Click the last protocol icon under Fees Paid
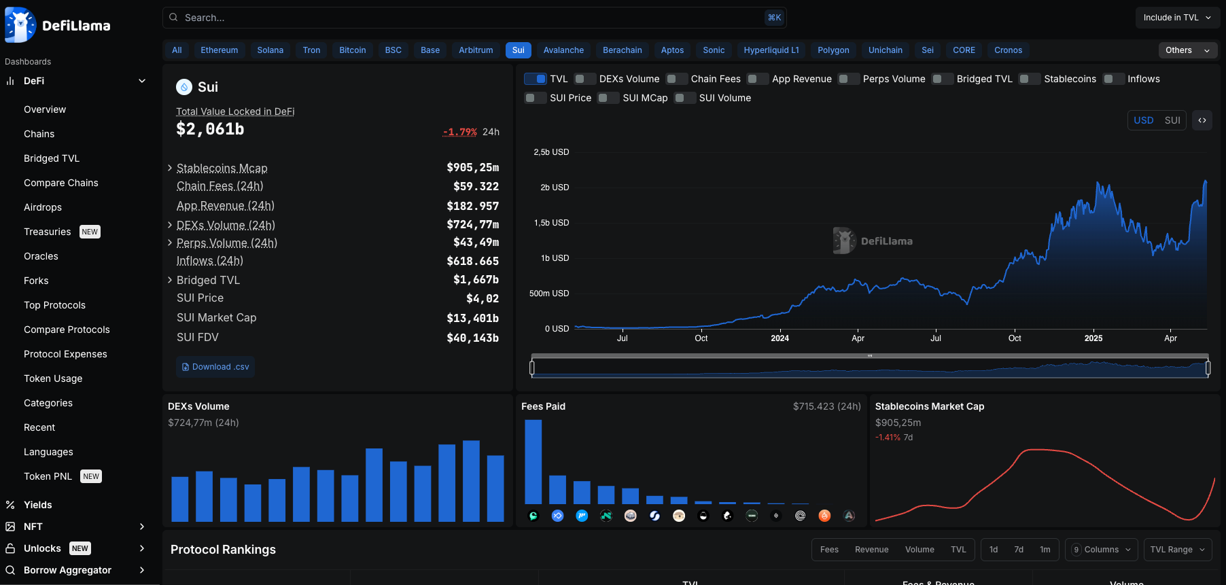 click(849, 516)
